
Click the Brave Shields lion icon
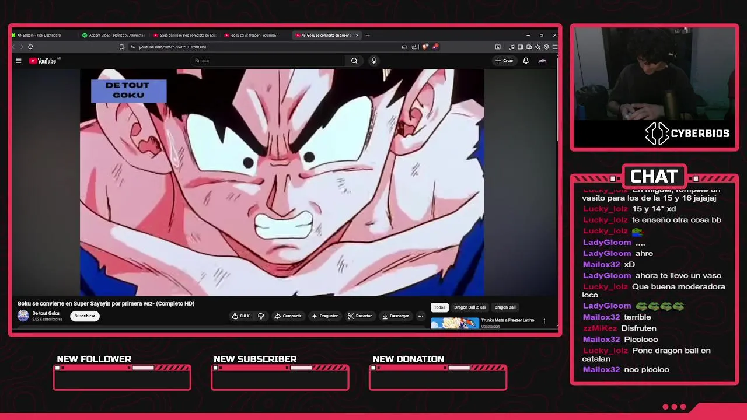point(425,47)
